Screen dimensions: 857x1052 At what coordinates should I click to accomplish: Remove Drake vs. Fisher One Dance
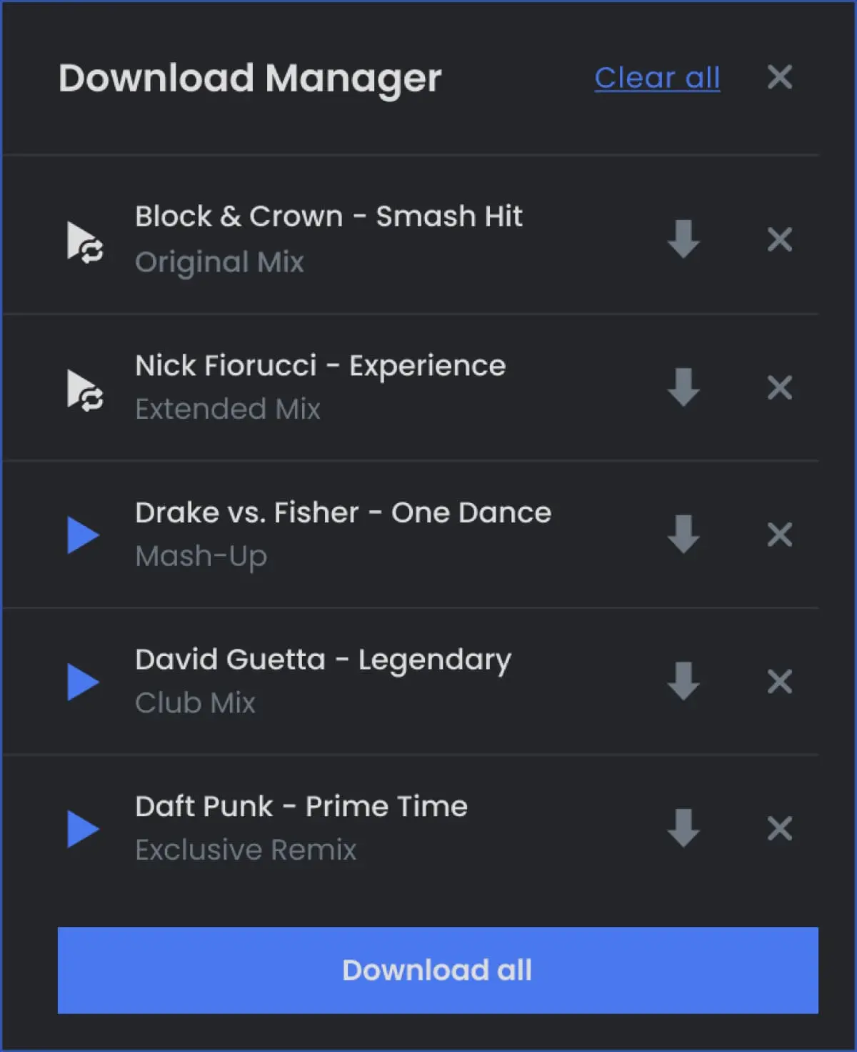pyautogui.click(x=780, y=534)
